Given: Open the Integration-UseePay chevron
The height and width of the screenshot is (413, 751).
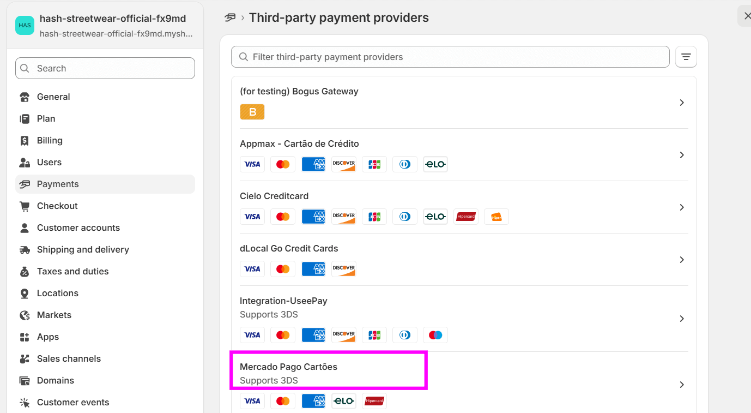Looking at the screenshot, I should [682, 319].
